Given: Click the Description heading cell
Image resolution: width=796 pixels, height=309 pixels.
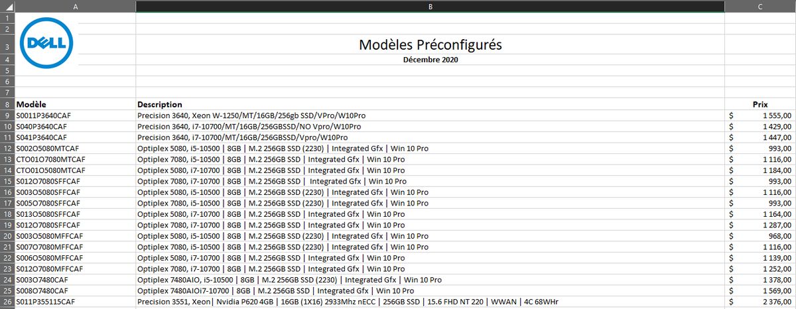Looking at the screenshot, I should pos(160,105).
